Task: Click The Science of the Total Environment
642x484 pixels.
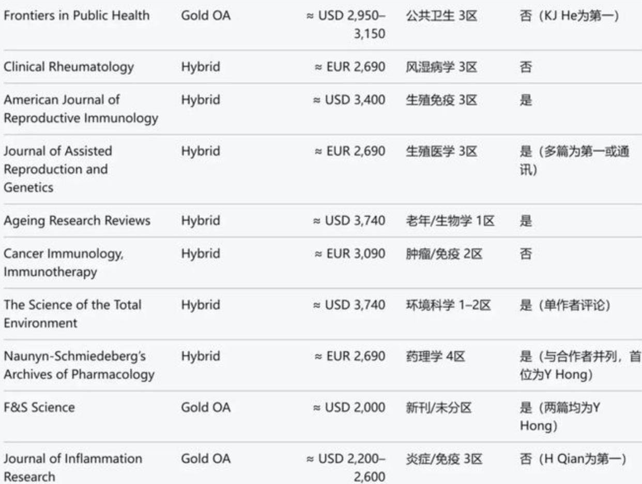Action: click(x=72, y=314)
